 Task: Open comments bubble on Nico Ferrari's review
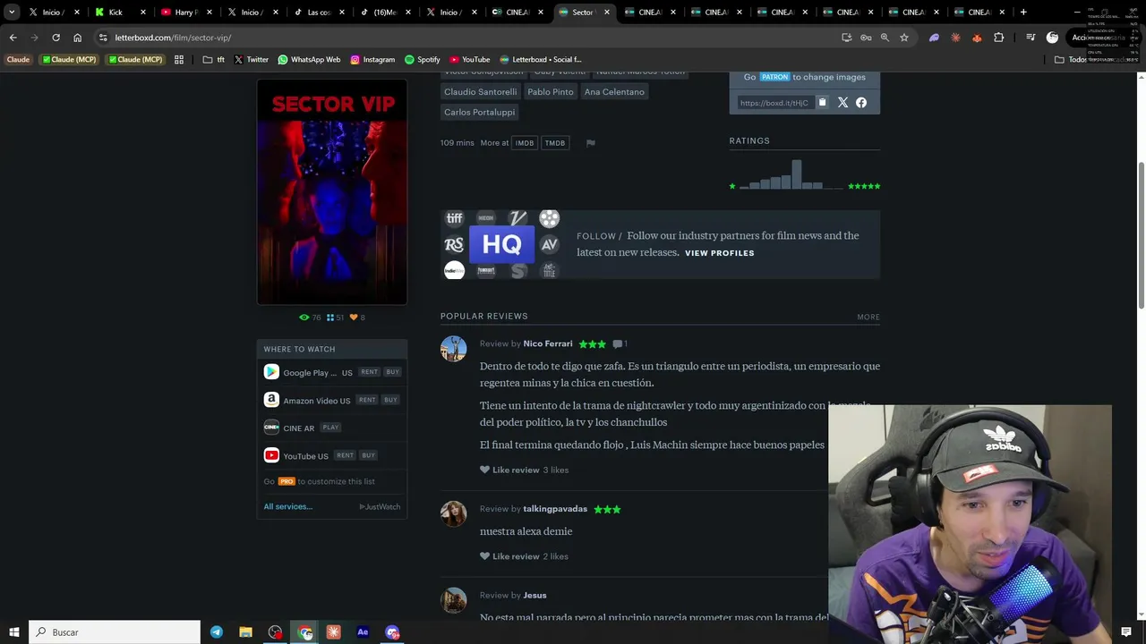620,343
